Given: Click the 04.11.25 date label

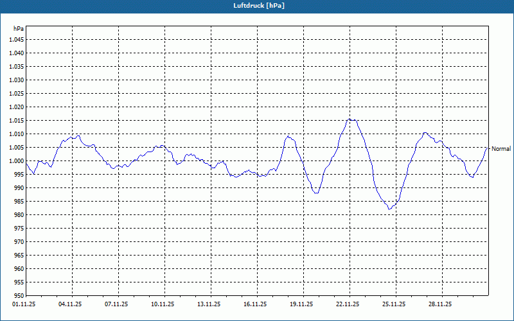Looking at the screenshot, I should pyautogui.click(x=70, y=304).
